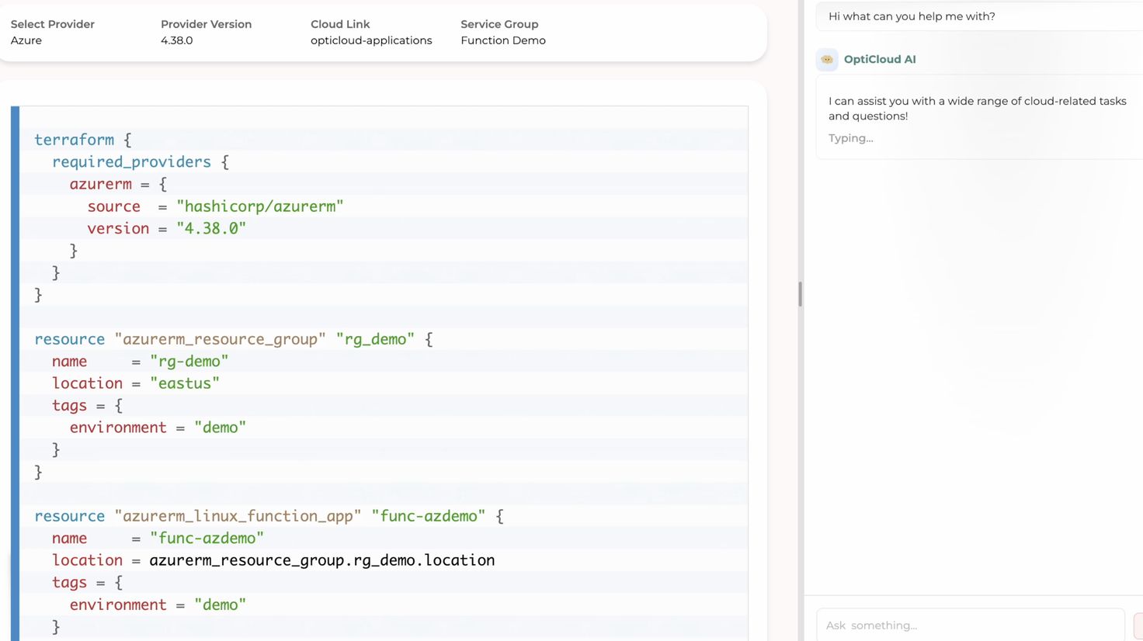Click the azurerm_resource_group.rg_demo.location reference
Screen dimensions: 1143x641
[322, 560]
